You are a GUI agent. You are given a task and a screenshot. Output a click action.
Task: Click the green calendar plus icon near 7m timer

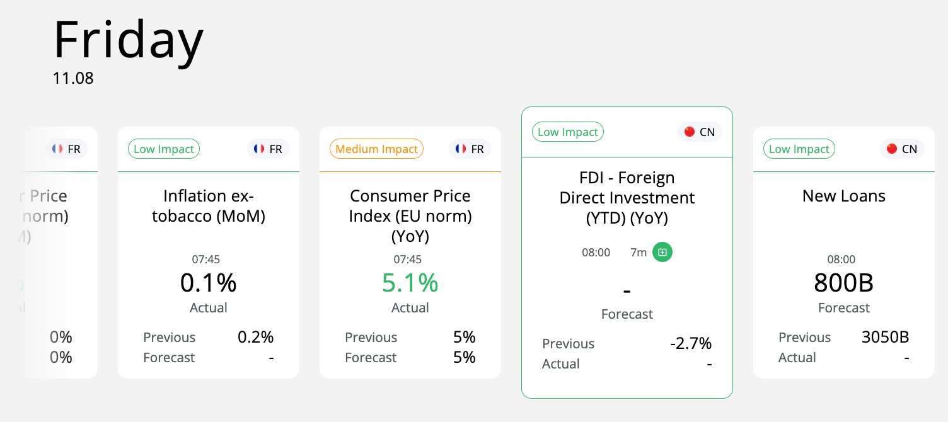click(662, 252)
